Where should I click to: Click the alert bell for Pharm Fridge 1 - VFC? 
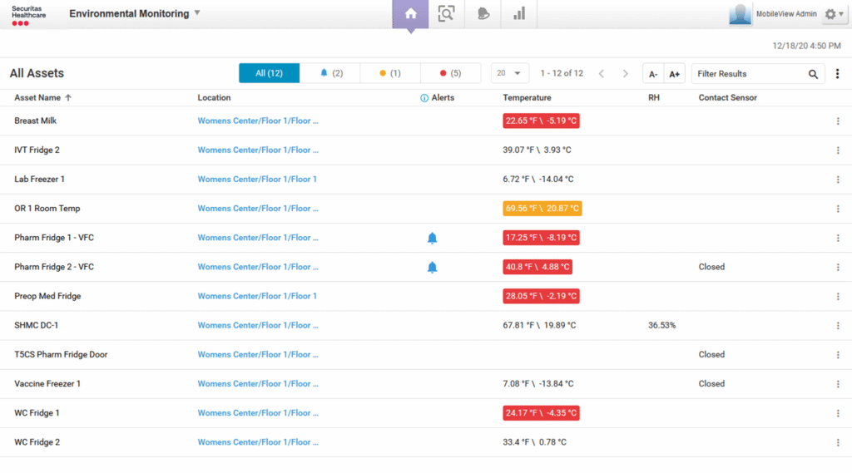point(432,239)
